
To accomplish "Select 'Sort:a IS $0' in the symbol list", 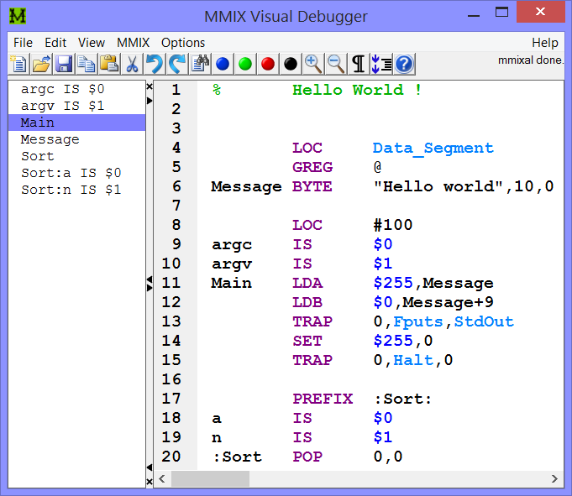I will click(x=76, y=173).
